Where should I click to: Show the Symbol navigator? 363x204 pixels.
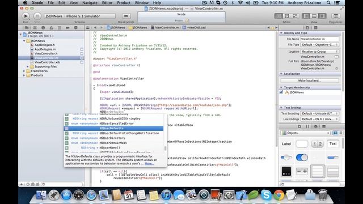point(35,28)
